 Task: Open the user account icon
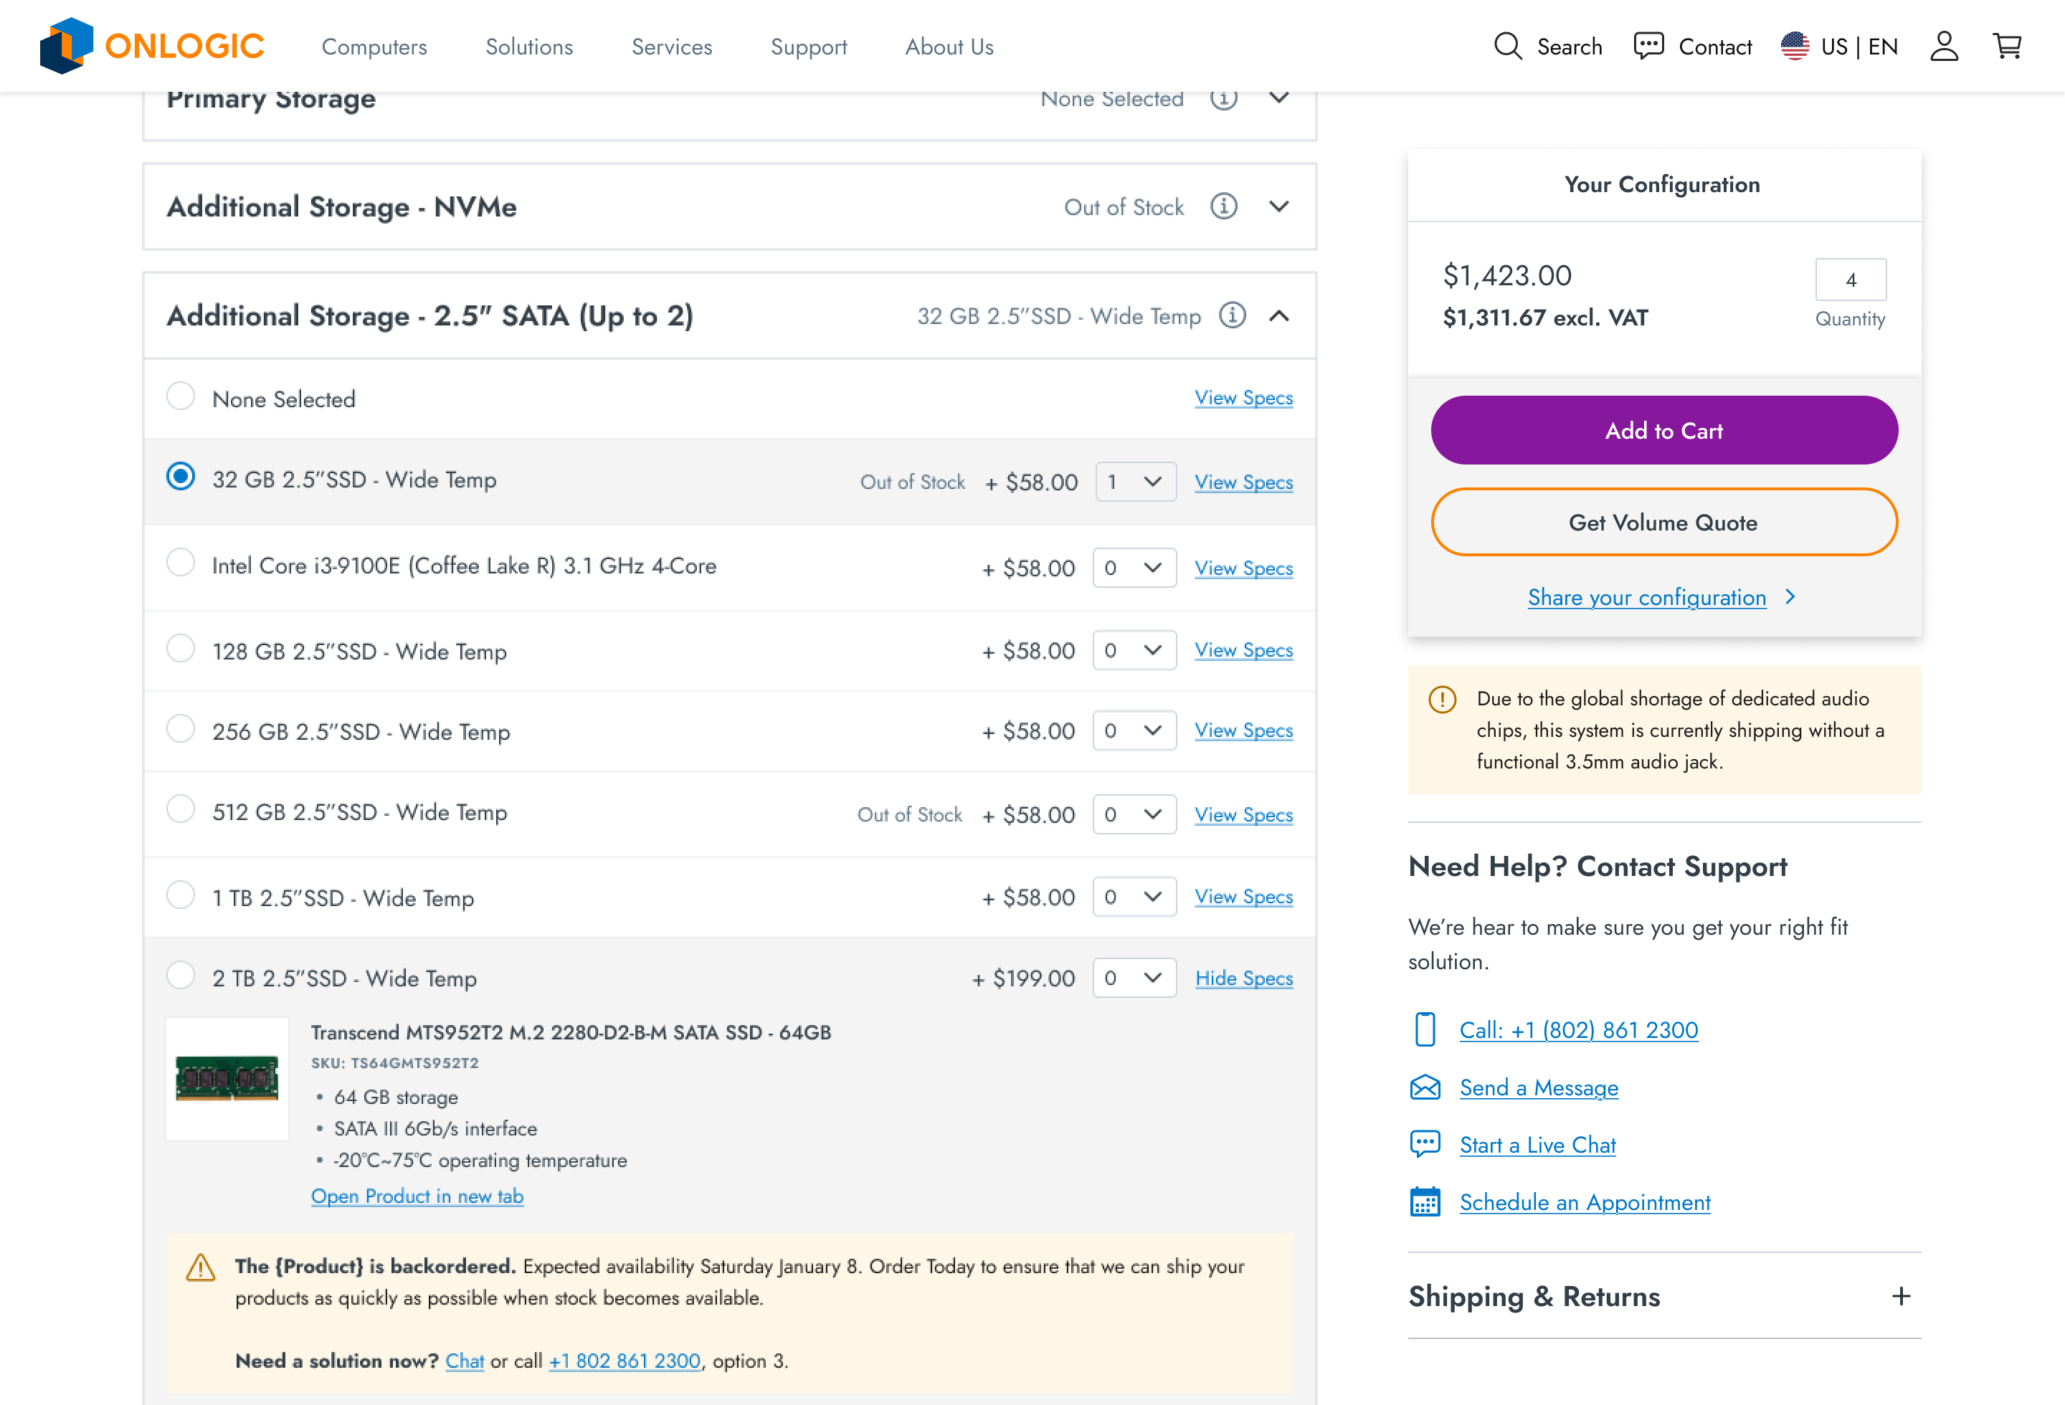[1944, 46]
